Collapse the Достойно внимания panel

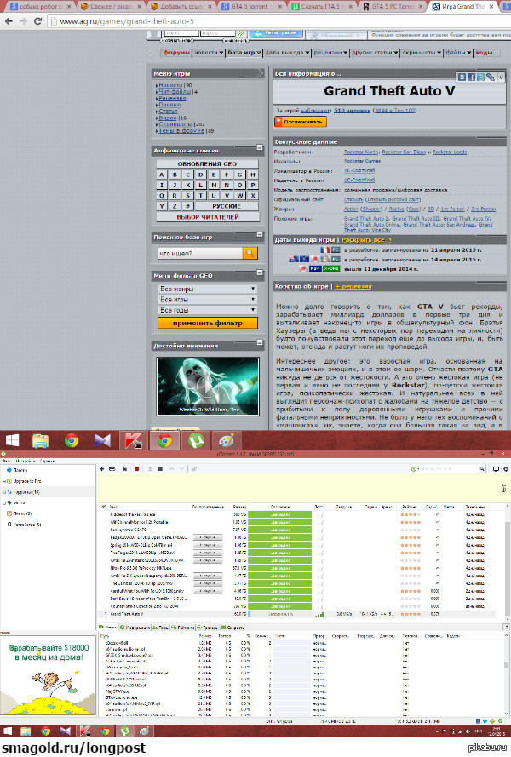coord(260,343)
